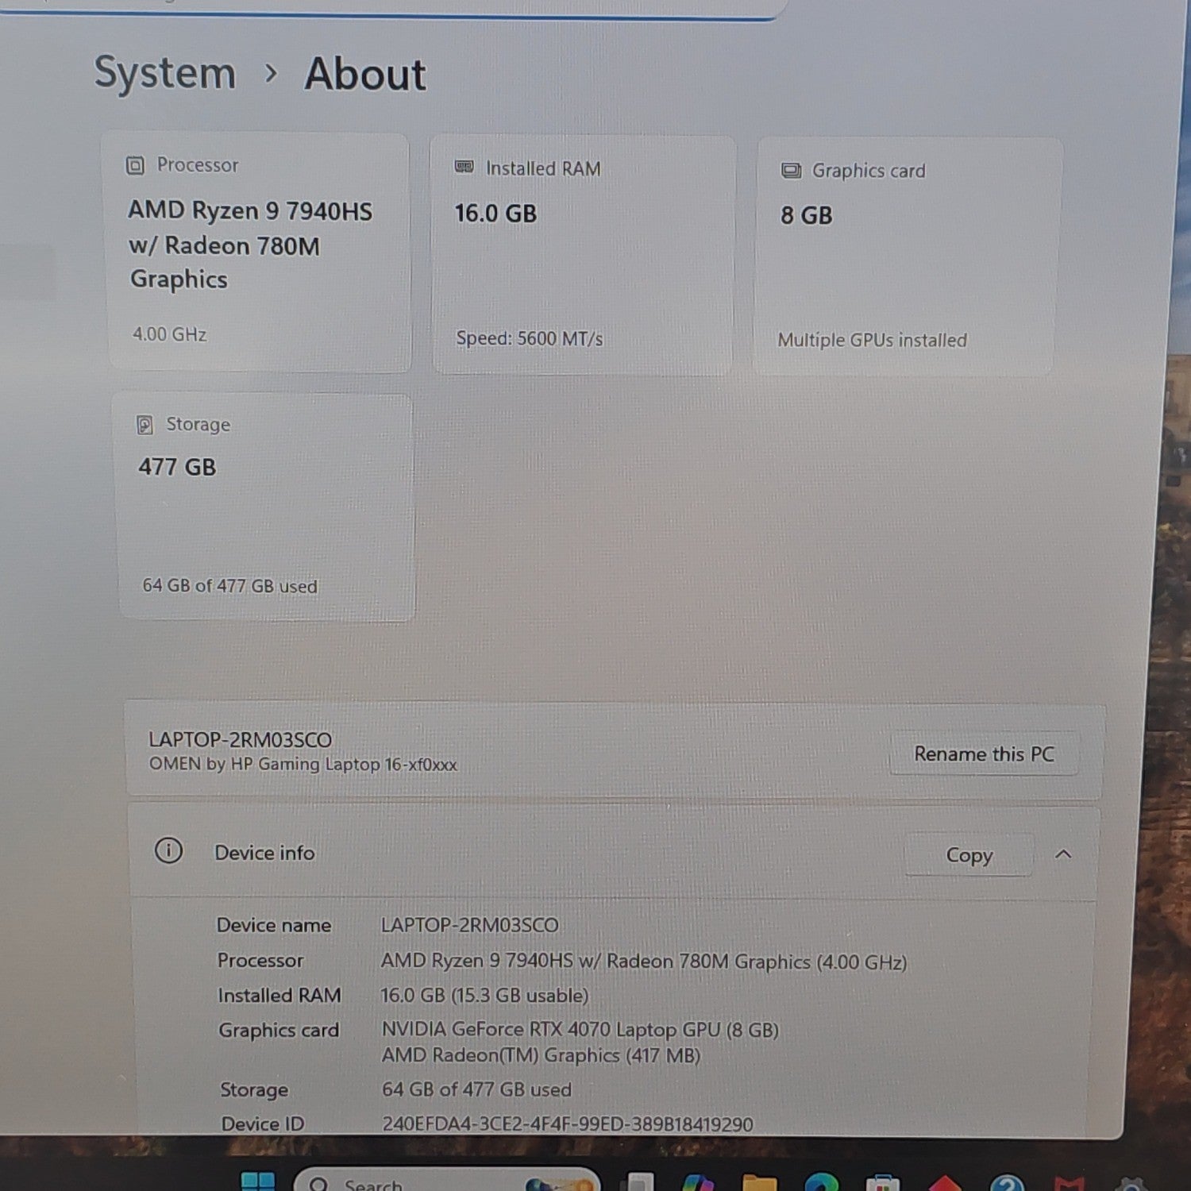Click the "Processor" label in Device info list
Screen dimensions: 1191x1191
coord(260,961)
